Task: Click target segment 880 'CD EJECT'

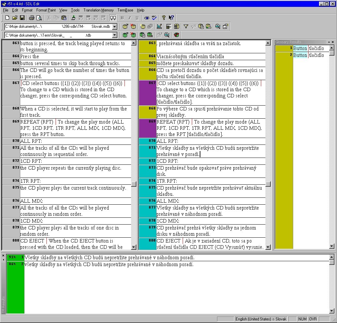Action: pos(211,244)
